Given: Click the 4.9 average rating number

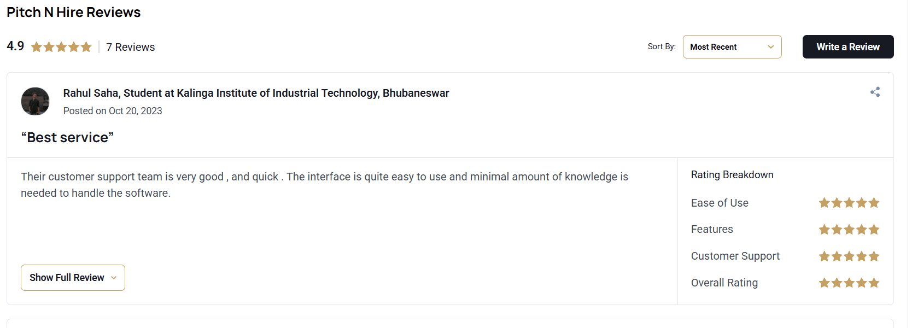Looking at the screenshot, I should [15, 46].
